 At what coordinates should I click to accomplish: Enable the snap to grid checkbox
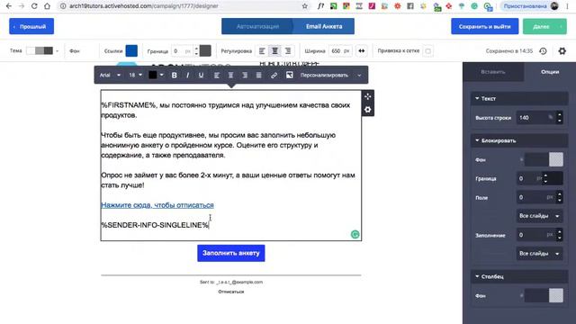coord(428,51)
